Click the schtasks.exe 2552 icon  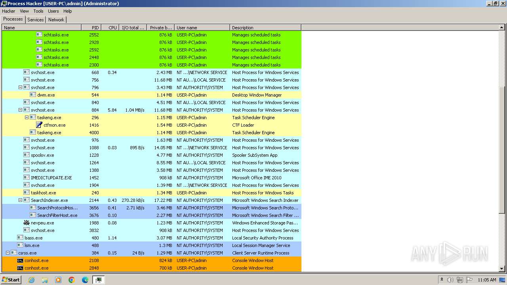coord(39,35)
